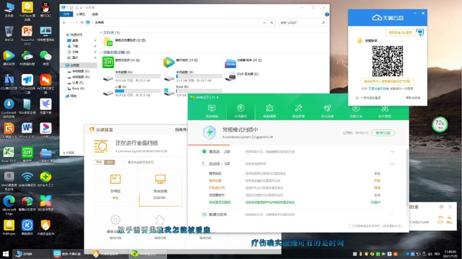The width and height of the screenshot is (462, 259).
Task: Tick the auto-login for one week checkbox in 天翼云盘
Action: point(357,97)
